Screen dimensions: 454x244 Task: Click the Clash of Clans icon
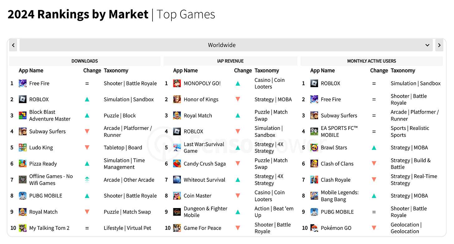(314, 164)
